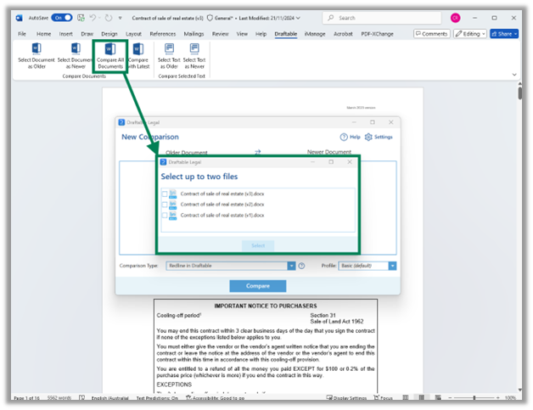This screenshot has width=533, height=410.
Task: Open the File tab
Action: click(22, 34)
